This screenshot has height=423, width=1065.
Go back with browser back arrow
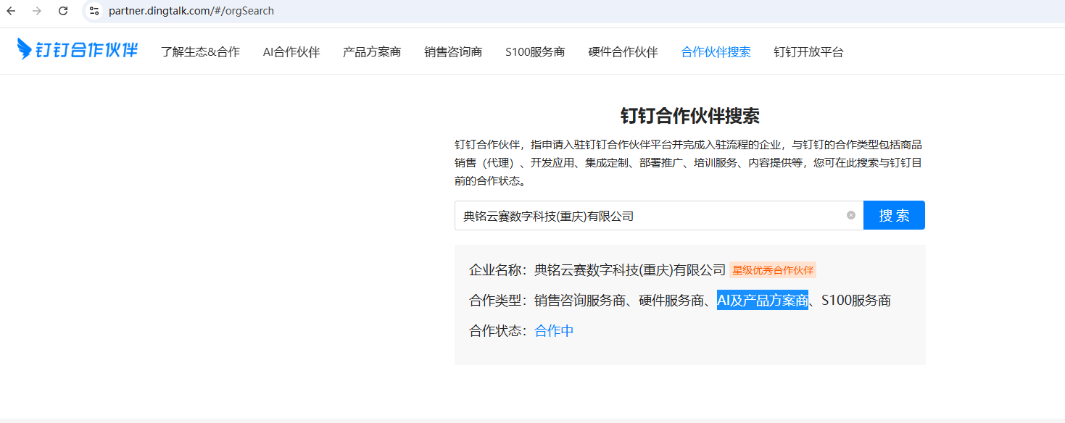(11, 11)
